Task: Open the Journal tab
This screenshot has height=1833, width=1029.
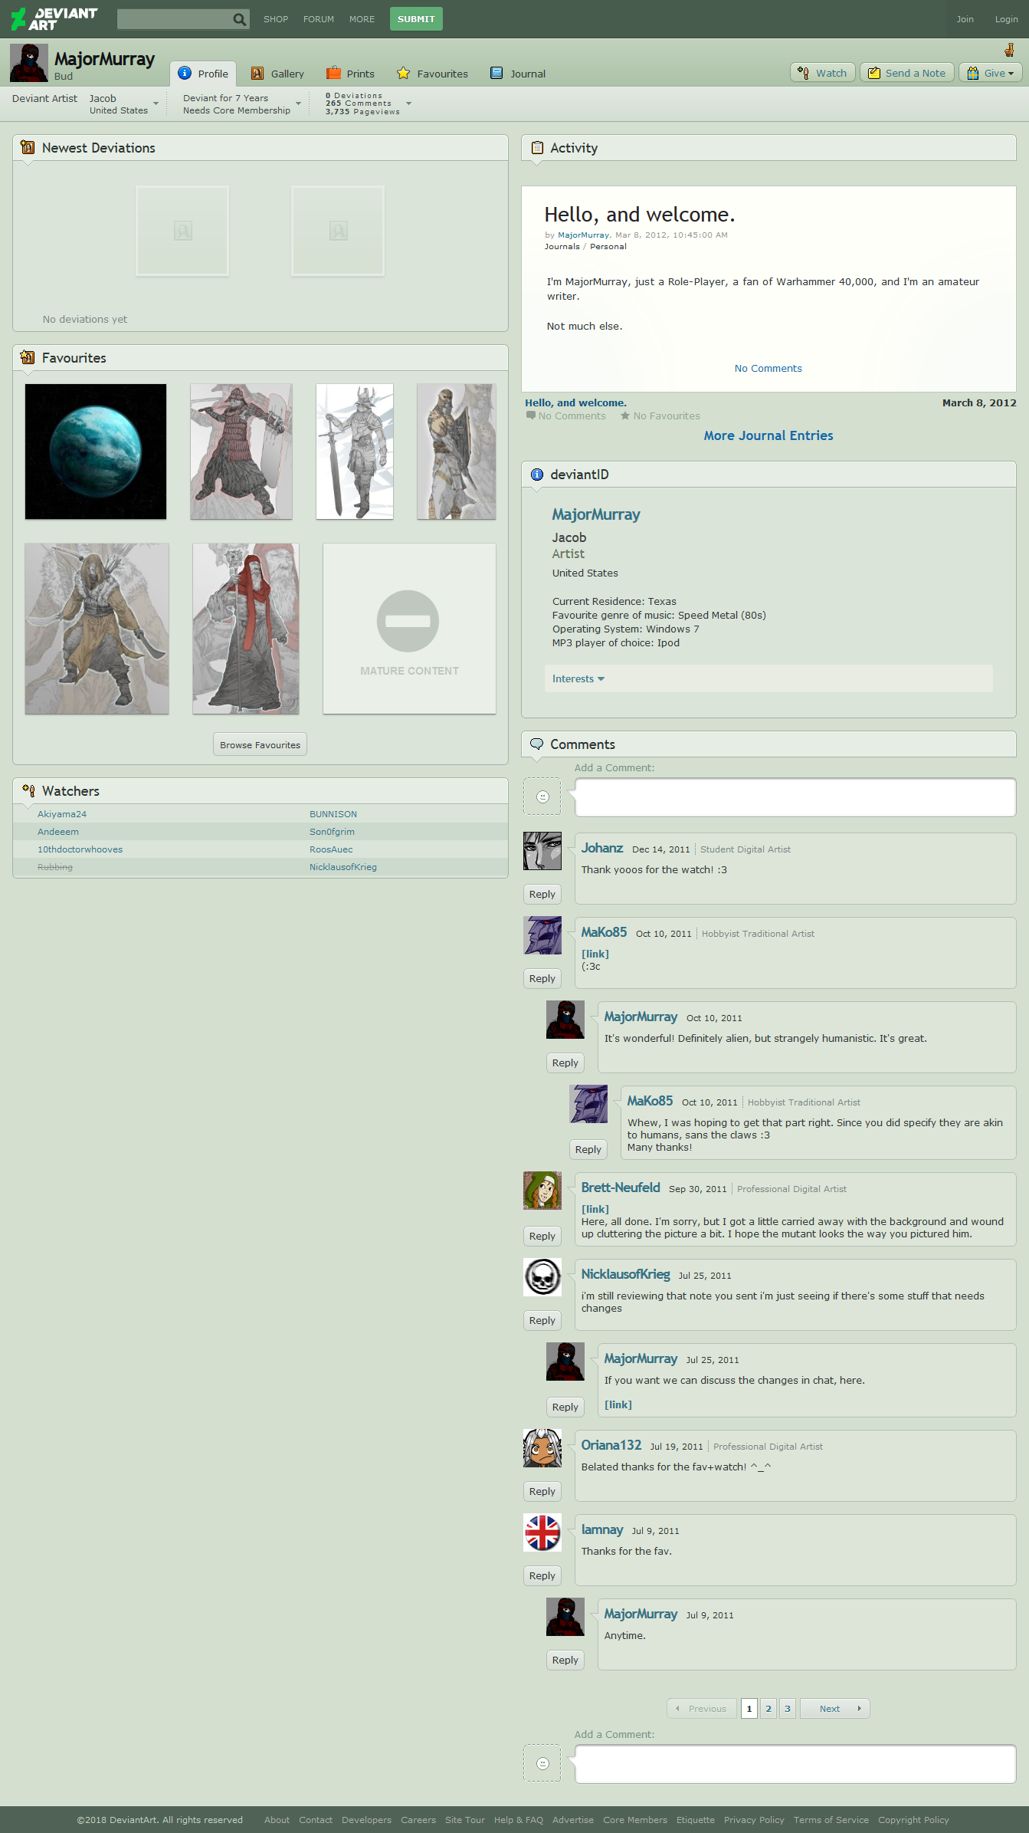Action: [x=519, y=74]
